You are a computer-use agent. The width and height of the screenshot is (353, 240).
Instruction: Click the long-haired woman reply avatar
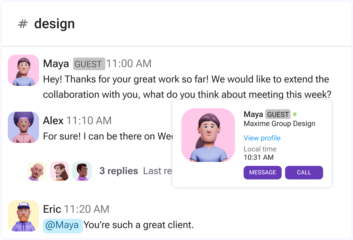59,171
